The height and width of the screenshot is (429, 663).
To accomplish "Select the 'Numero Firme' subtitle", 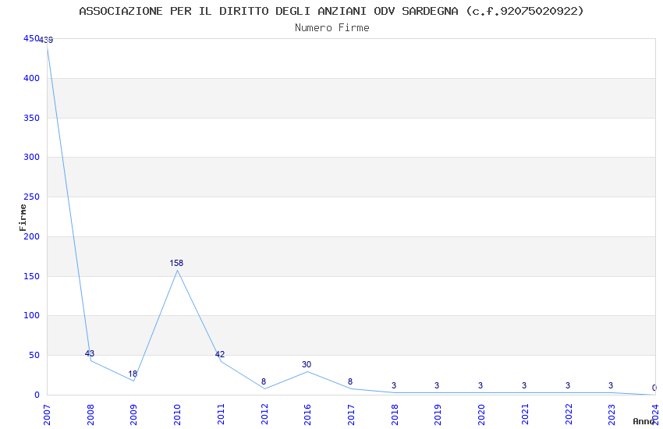I will (332, 28).
